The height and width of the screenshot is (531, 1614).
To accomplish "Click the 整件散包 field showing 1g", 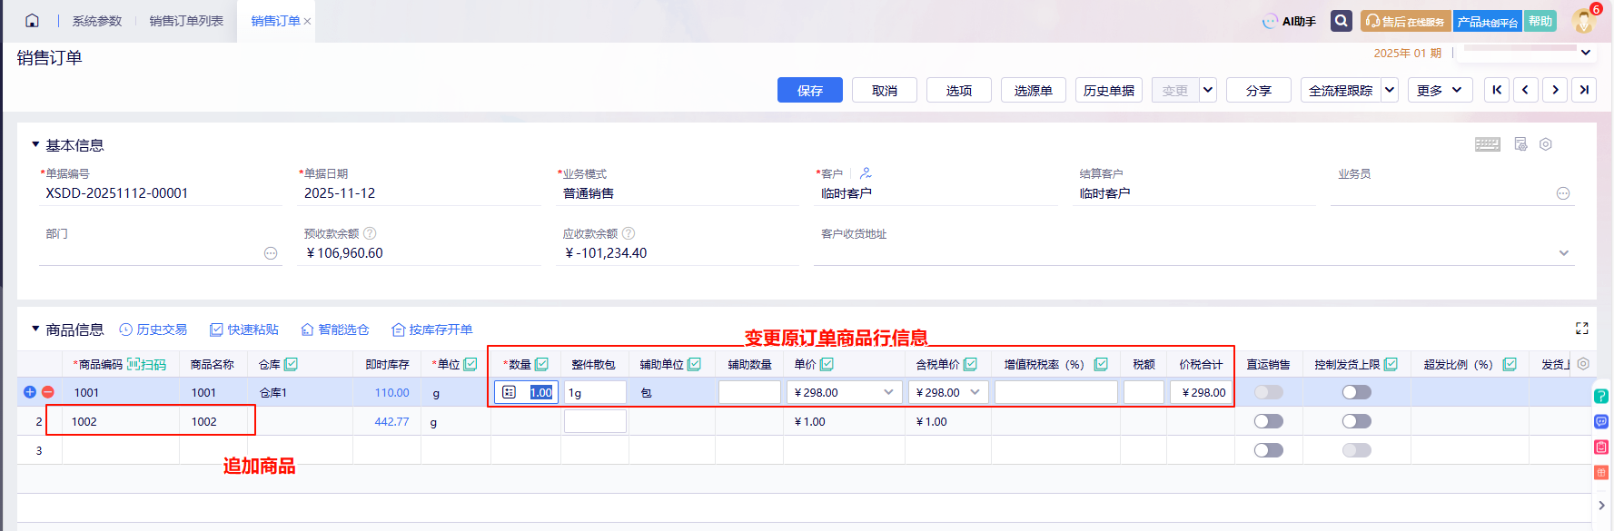I will [x=595, y=392].
